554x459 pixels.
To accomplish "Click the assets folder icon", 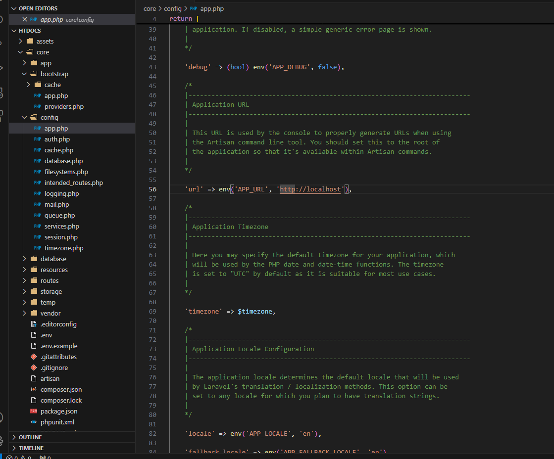I will point(30,42).
